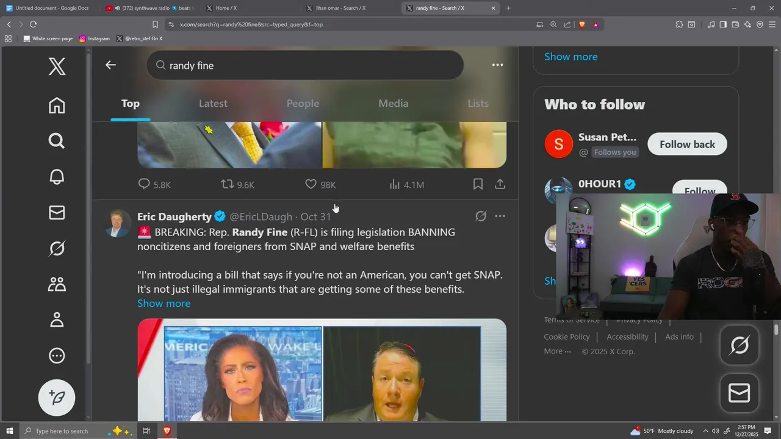Open the floating Messages drawer button

(740, 393)
